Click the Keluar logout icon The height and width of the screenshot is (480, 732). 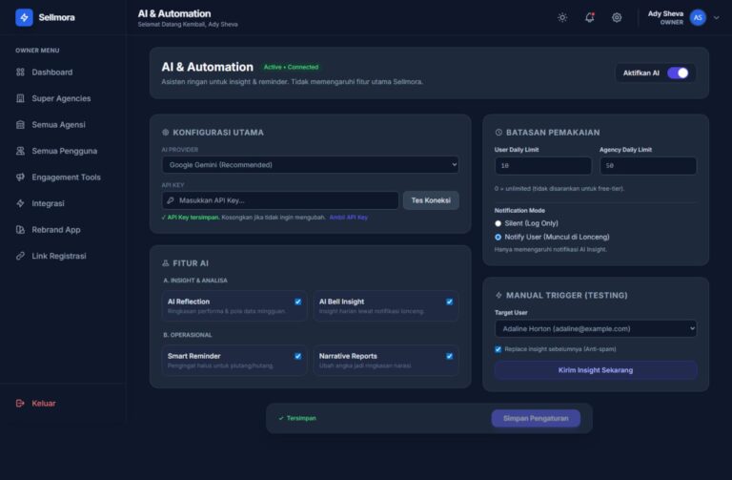click(x=20, y=403)
